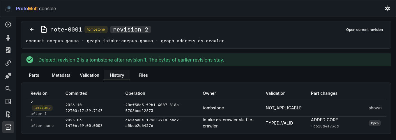Click the tombstone owner cell
This screenshot has height=140, width=396.
pyautogui.click(x=213, y=108)
